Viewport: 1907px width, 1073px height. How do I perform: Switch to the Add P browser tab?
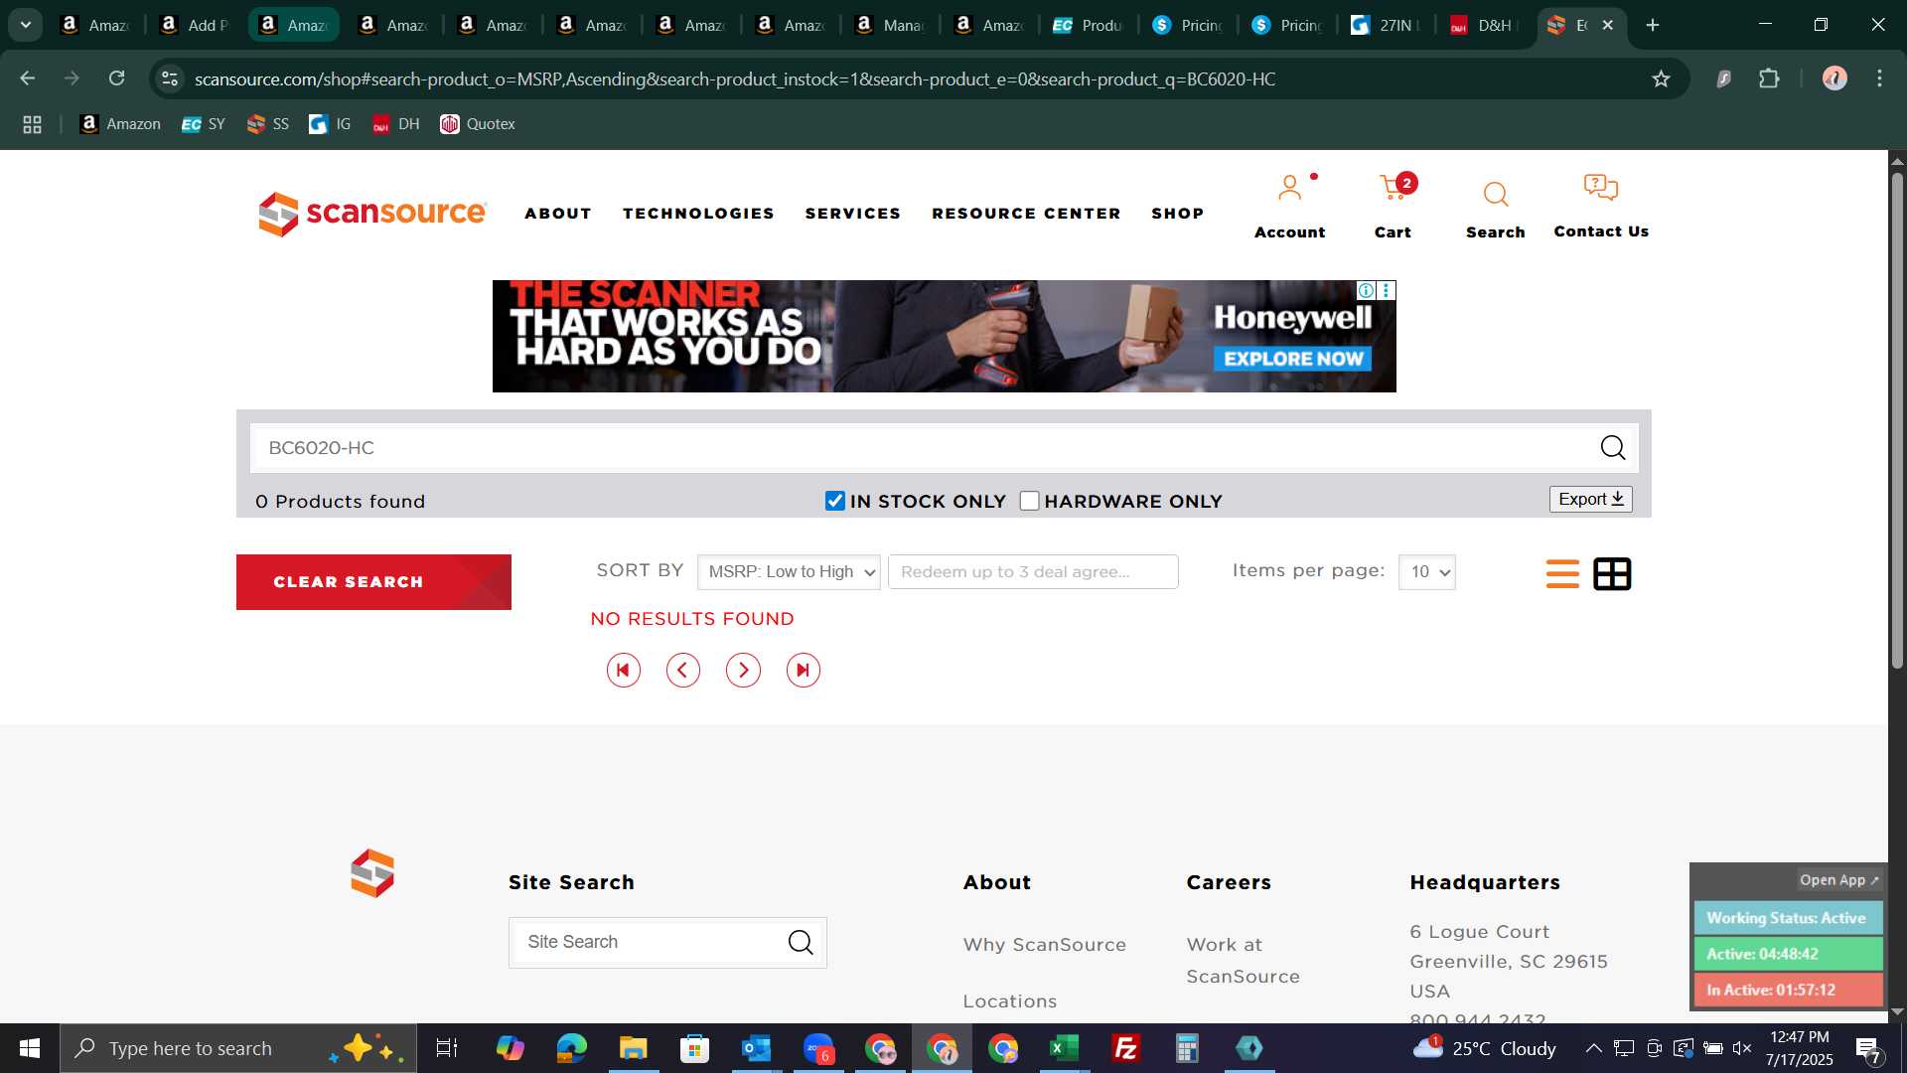point(195,25)
